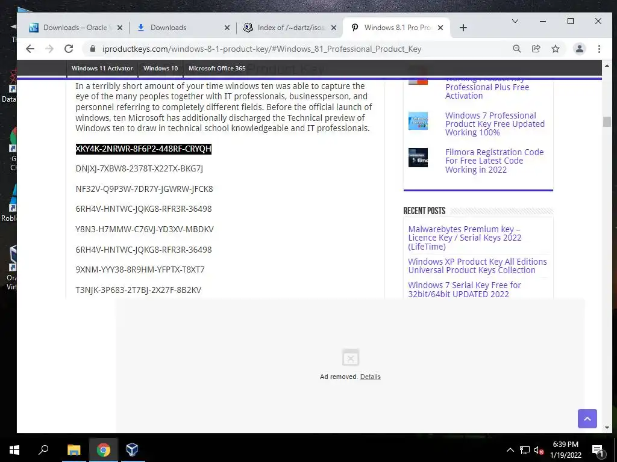The height and width of the screenshot is (462, 617).
Task: Click the Chrome taskbar icon
Action: pyautogui.click(x=103, y=450)
